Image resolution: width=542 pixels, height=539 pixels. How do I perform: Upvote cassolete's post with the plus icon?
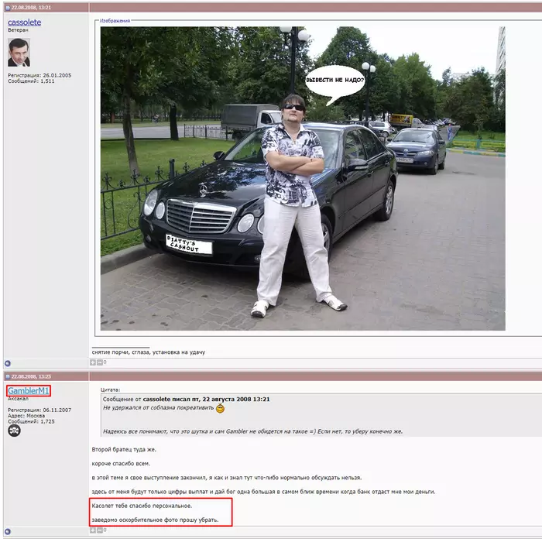[x=93, y=362]
